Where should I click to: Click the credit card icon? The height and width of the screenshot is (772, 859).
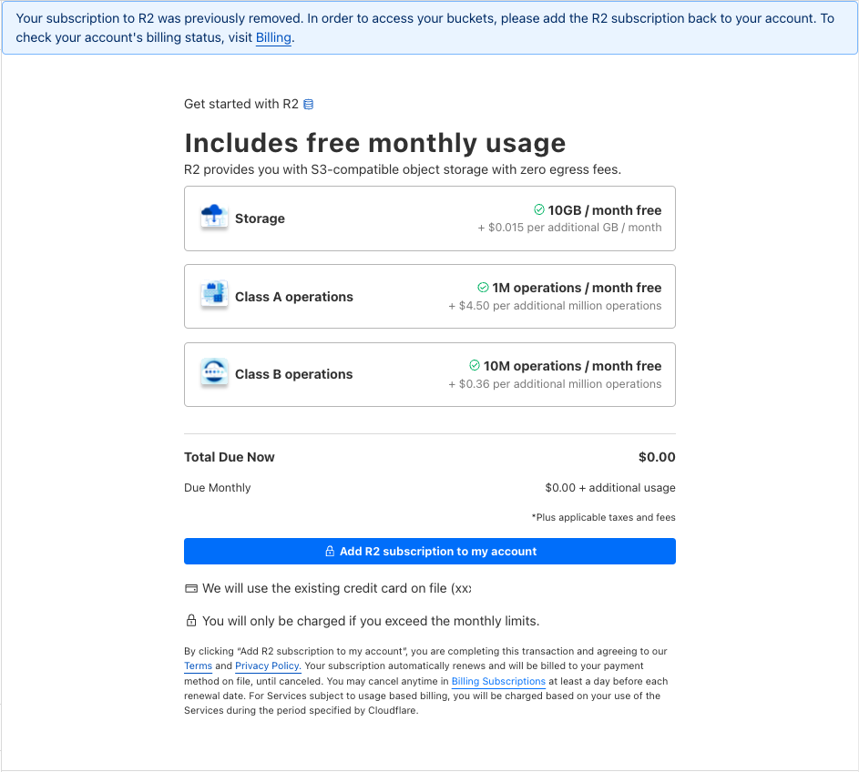click(191, 589)
